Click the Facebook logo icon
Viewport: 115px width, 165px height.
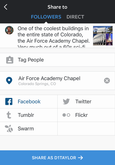point(9,101)
